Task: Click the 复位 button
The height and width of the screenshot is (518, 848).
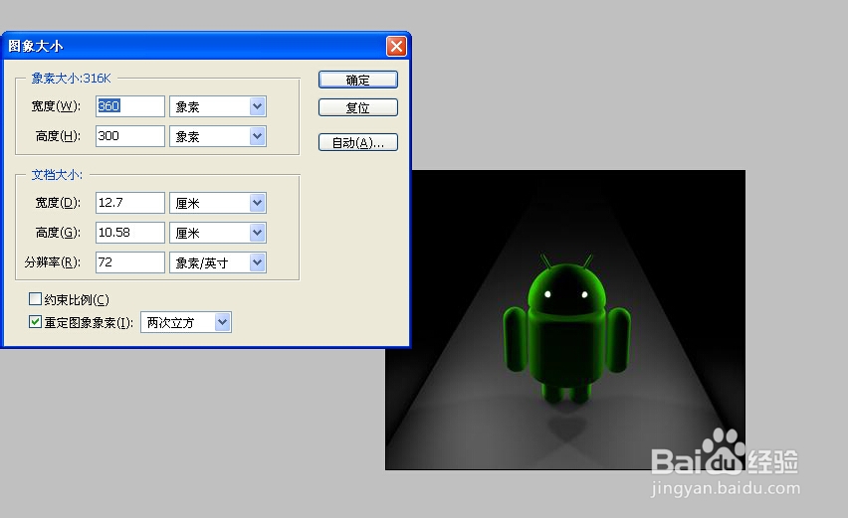Action: tap(358, 107)
